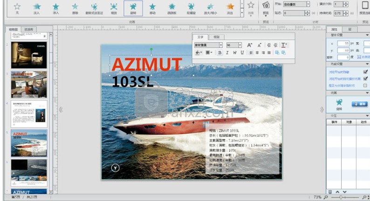Align text right in floating toolbar
The height and width of the screenshot is (201, 370).
[x=263, y=53]
